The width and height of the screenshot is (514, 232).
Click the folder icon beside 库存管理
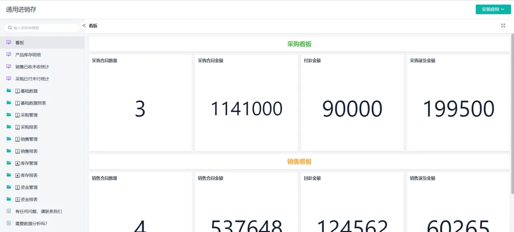point(9,163)
